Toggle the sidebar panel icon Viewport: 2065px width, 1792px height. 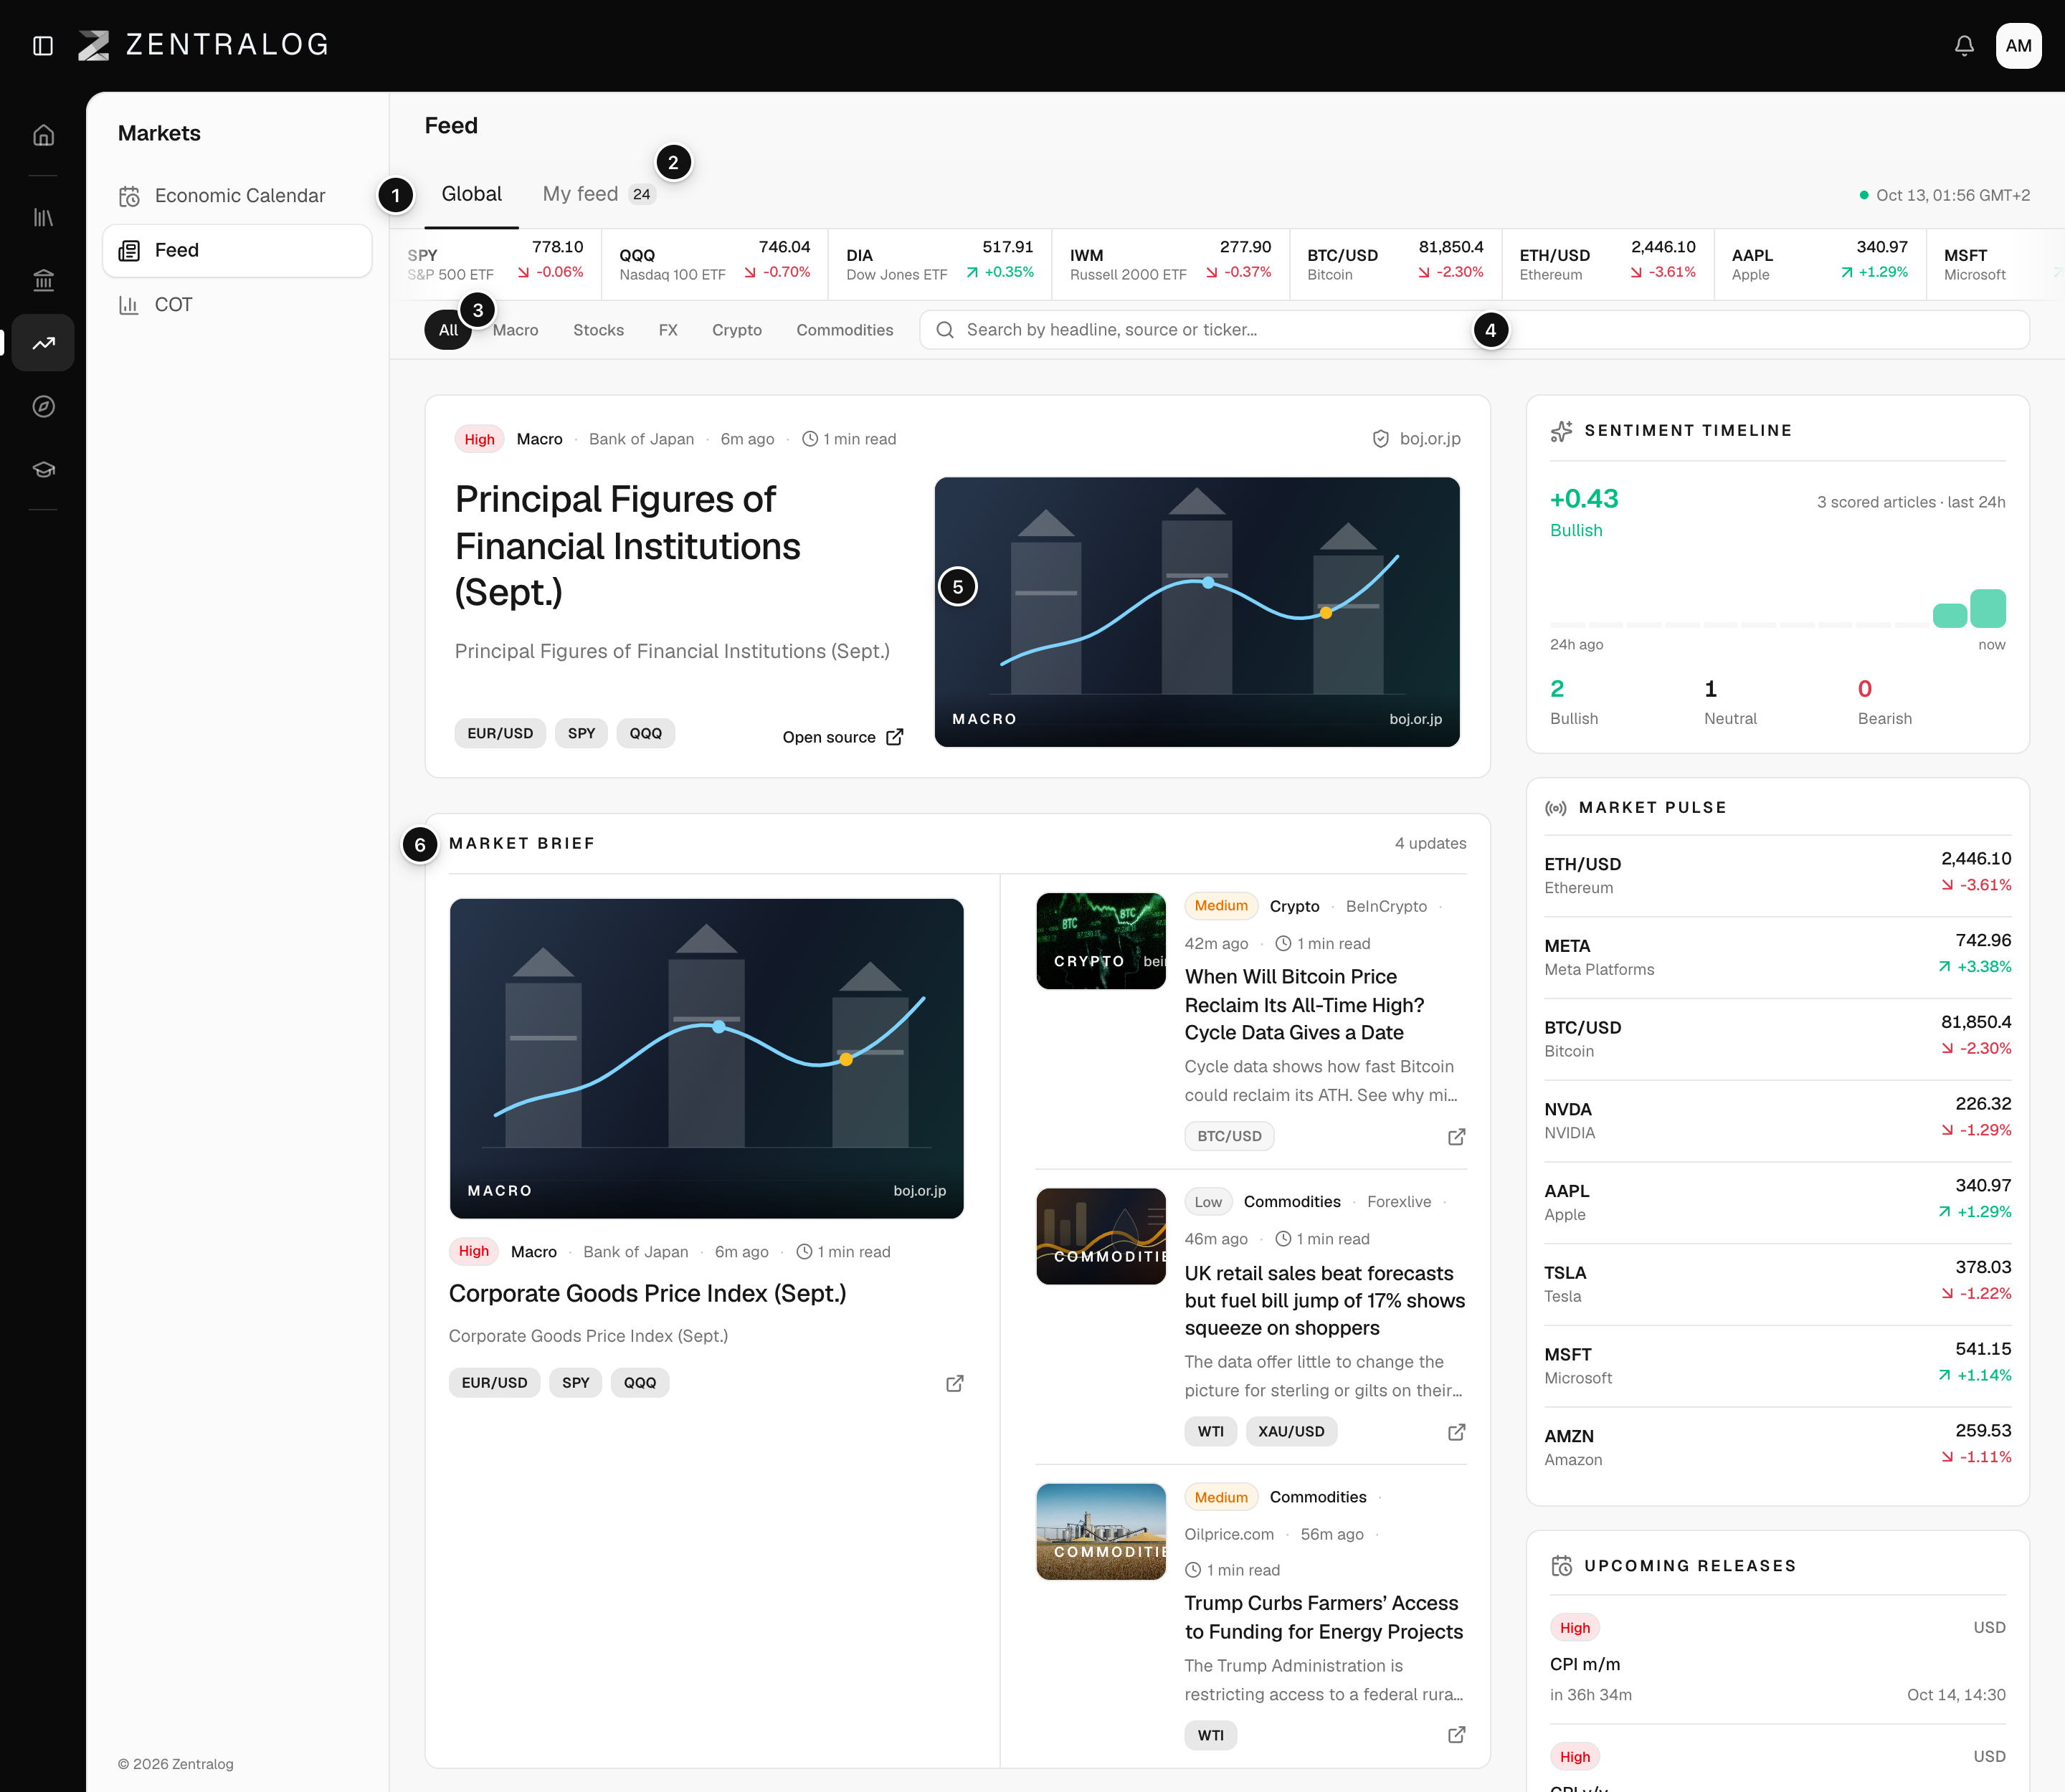pyautogui.click(x=43, y=46)
